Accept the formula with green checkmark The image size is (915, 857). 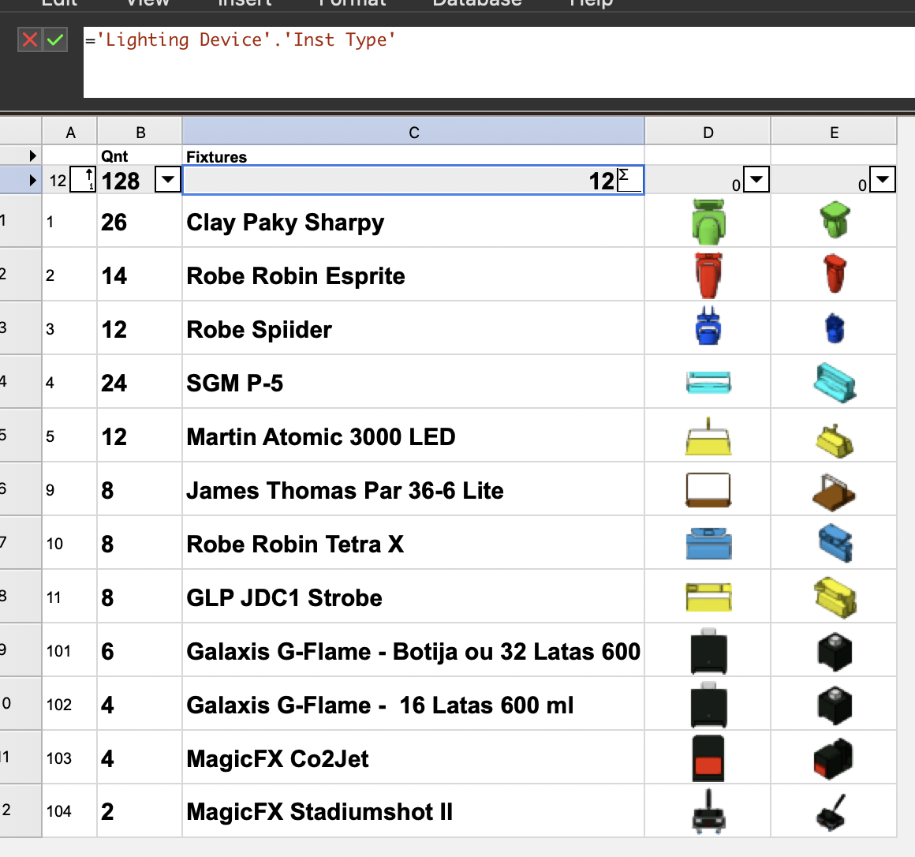[x=55, y=39]
